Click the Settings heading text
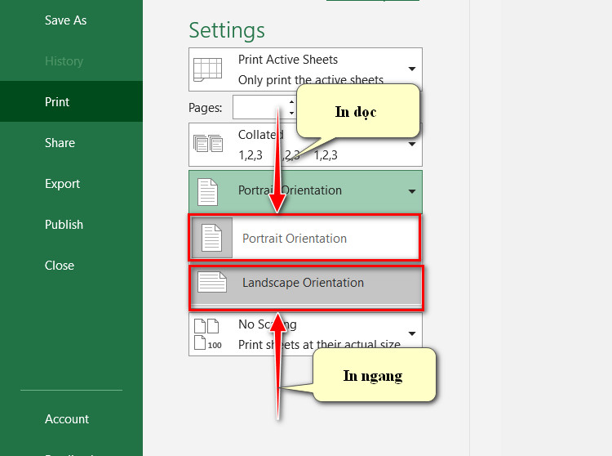 click(x=227, y=30)
